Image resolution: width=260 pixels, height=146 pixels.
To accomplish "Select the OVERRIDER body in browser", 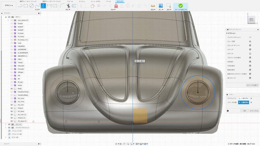I will (x=22, y=49).
